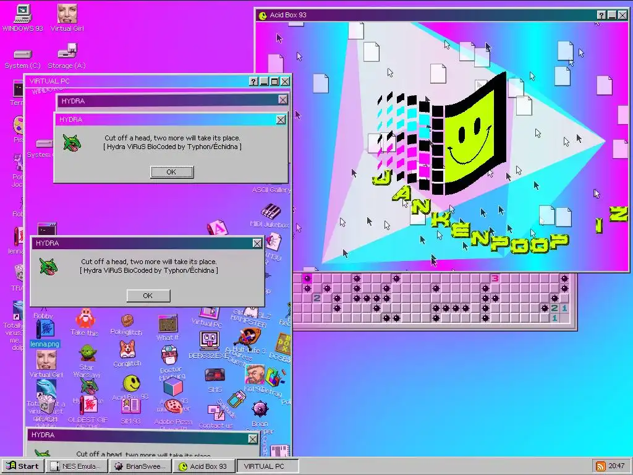Open the Acid Box 93 smiley icon in Virtual PC

(132, 383)
